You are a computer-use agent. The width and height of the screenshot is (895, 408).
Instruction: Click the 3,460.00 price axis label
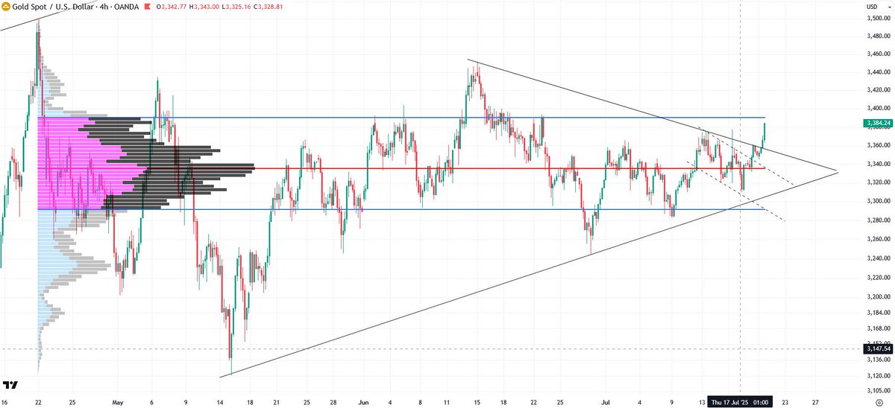coord(877,54)
